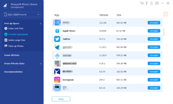Uninstall the app with version 5.0.70
This screenshot has height=104, width=173.
[154, 71]
